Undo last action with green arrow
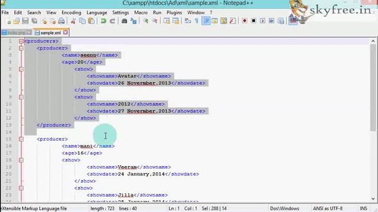The height and width of the screenshot is (212, 378). tap(103, 21)
